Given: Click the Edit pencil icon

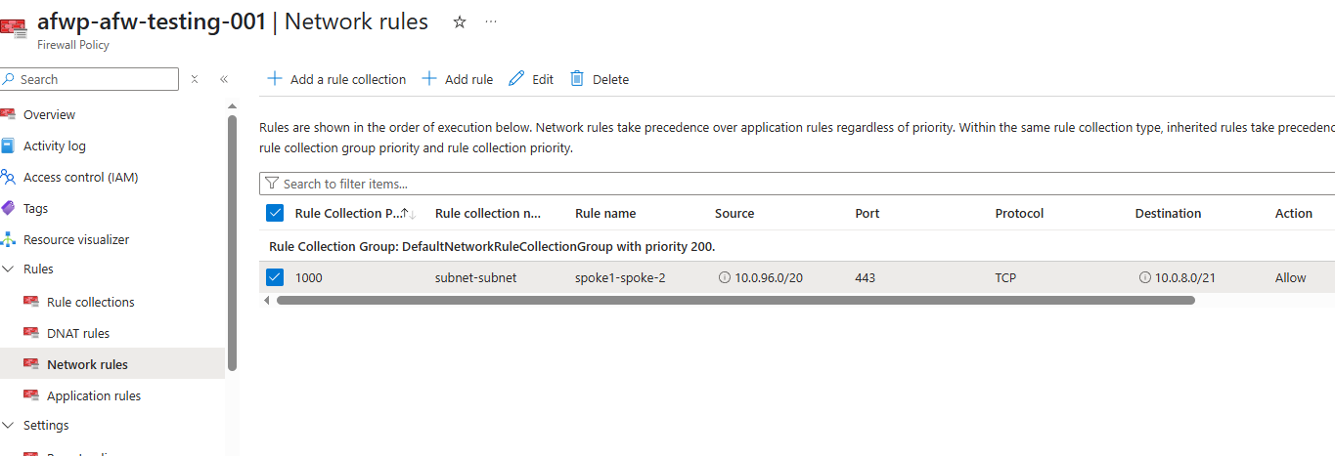Looking at the screenshot, I should point(516,79).
